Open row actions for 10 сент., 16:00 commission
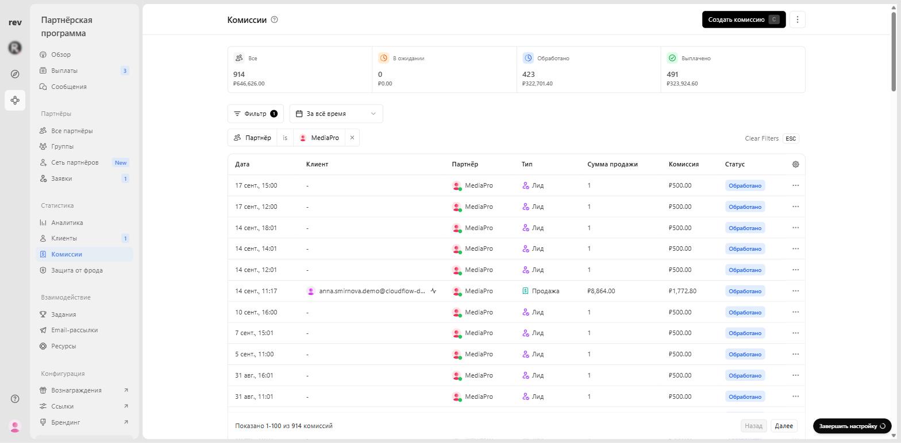 [x=795, y=312]
